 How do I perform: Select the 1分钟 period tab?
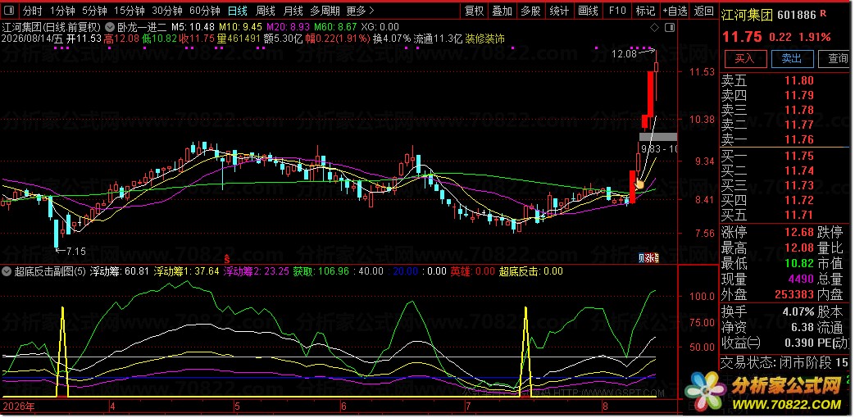click(61, 11)
